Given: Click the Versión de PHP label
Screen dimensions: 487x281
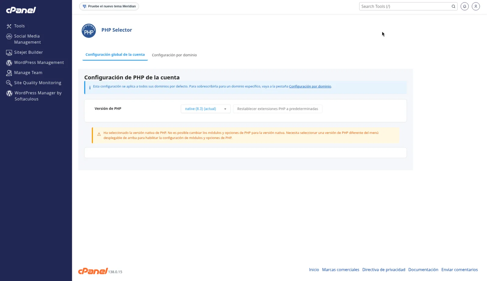Looking at the screenshot, I should [x=108, y=109].
